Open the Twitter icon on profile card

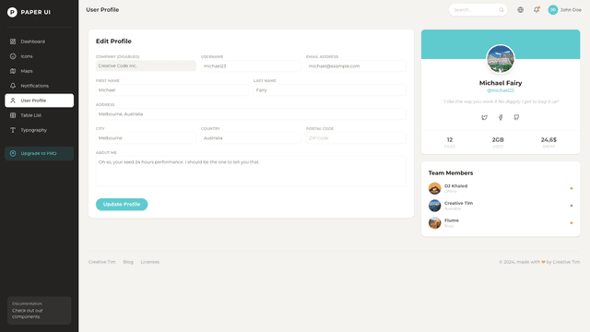click(485, 117)
